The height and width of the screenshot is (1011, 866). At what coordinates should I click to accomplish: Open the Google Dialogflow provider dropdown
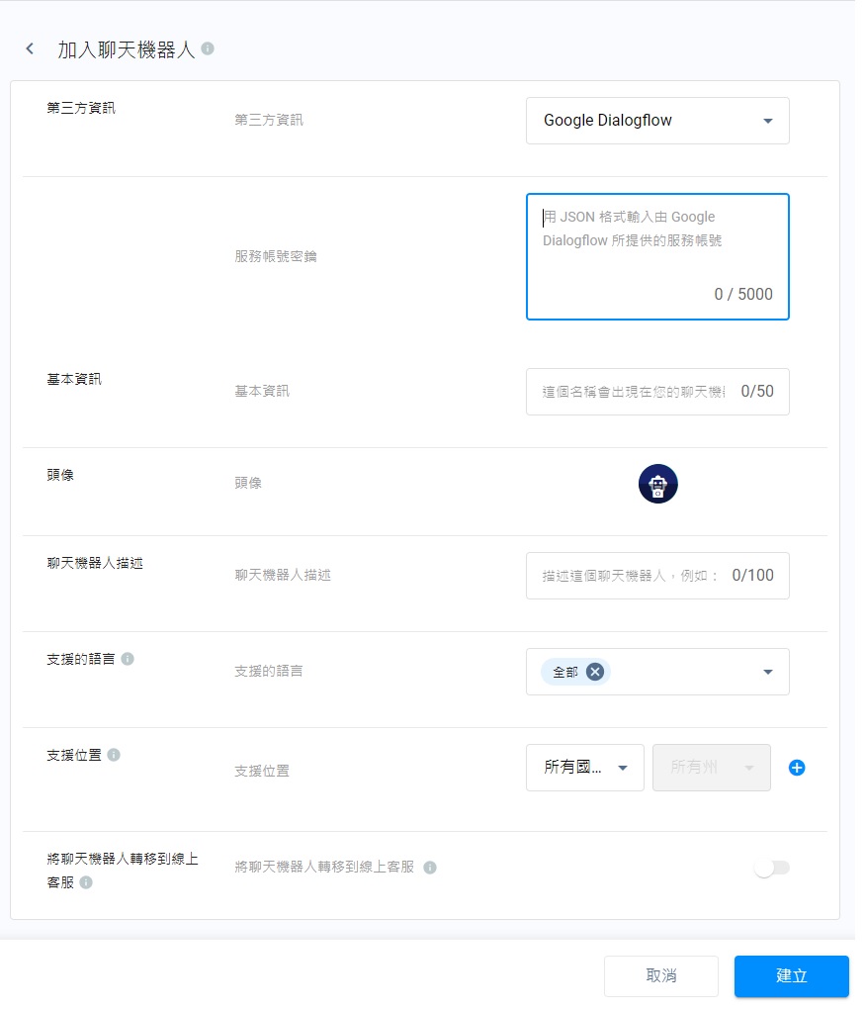[x=657, y=121]
